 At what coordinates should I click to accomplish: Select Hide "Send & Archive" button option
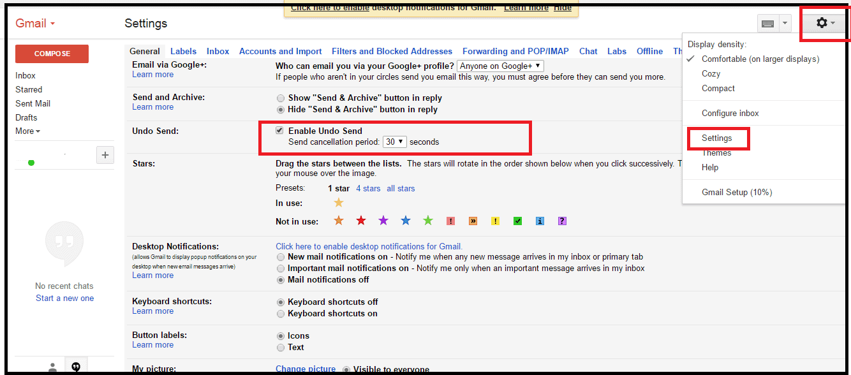(x=281, y=110)
